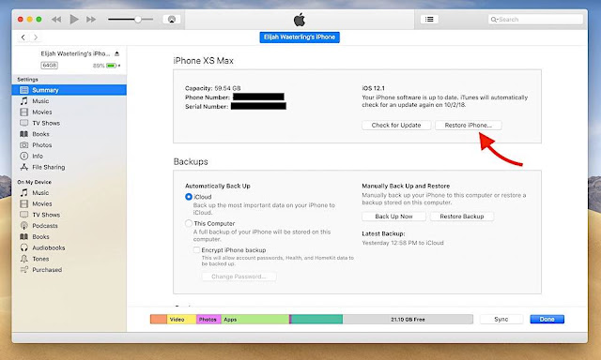
Task: Click the 21.10 GB Free storage segment
Action: pyautogui.click(x=408, y=319)
